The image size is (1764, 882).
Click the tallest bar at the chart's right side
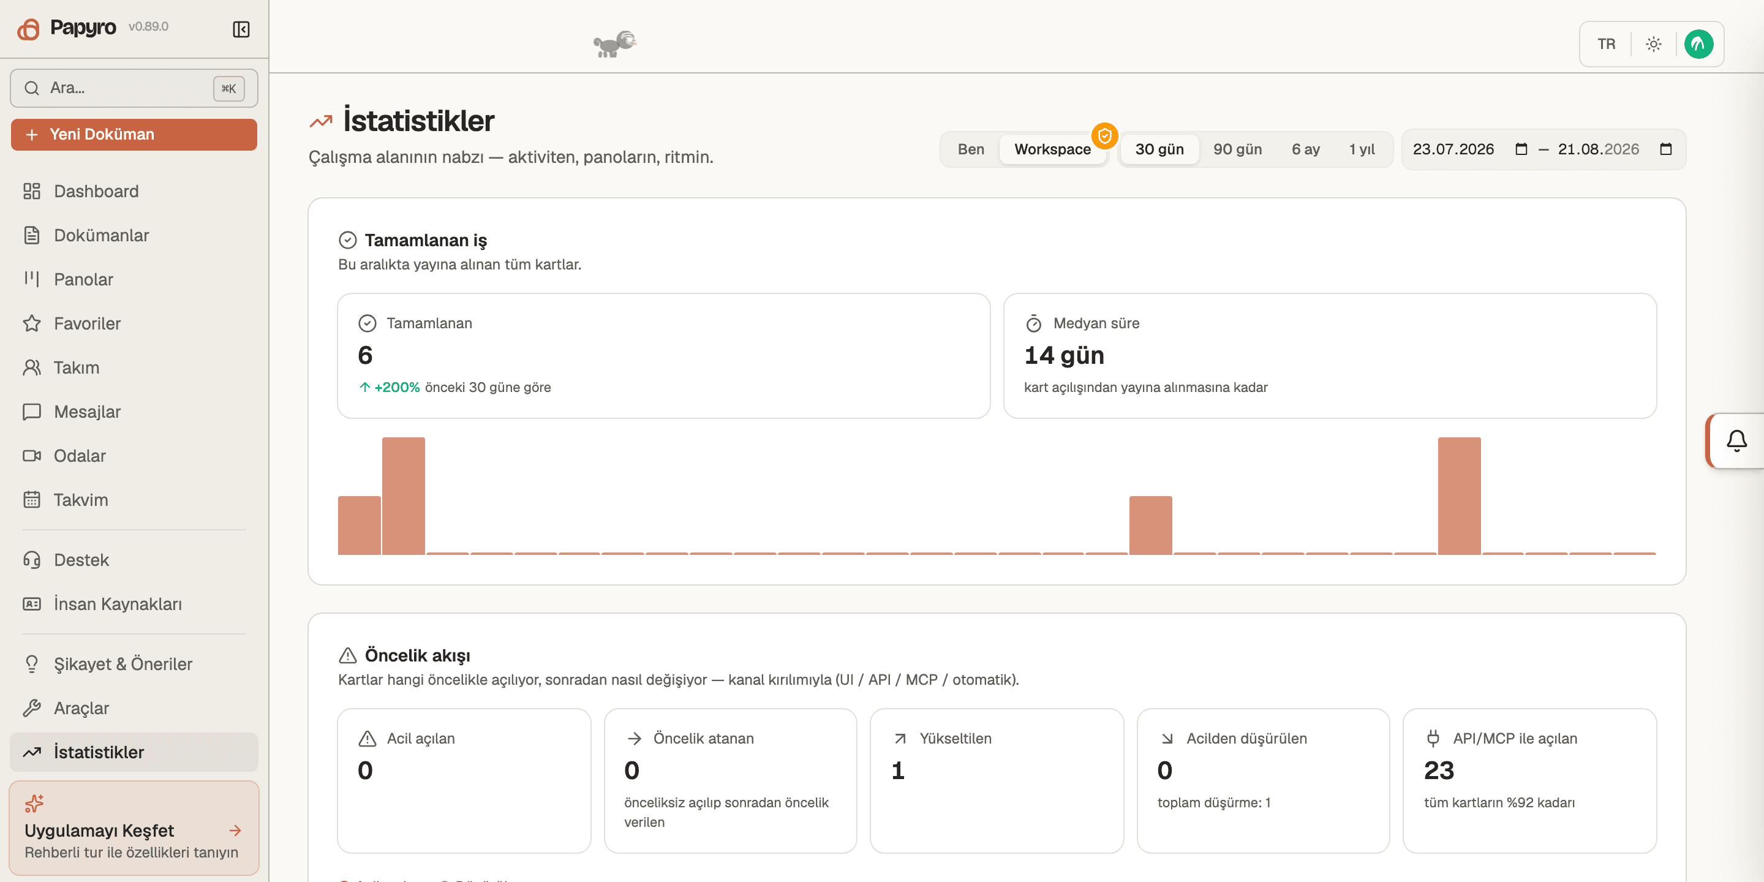[1459, 496]
